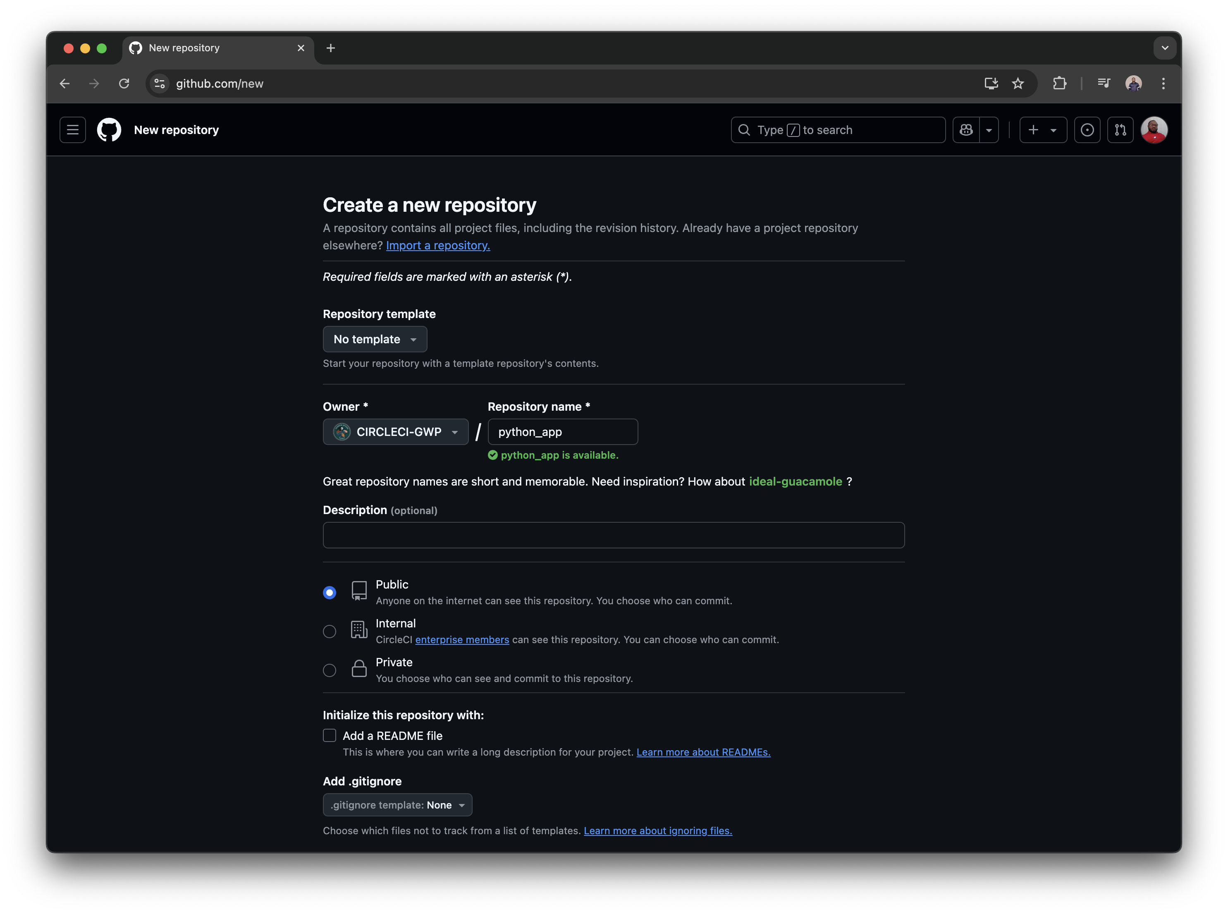Switch to the New repository browser tab
This screenshot has width=1228, height=914.
pos(184,48)
